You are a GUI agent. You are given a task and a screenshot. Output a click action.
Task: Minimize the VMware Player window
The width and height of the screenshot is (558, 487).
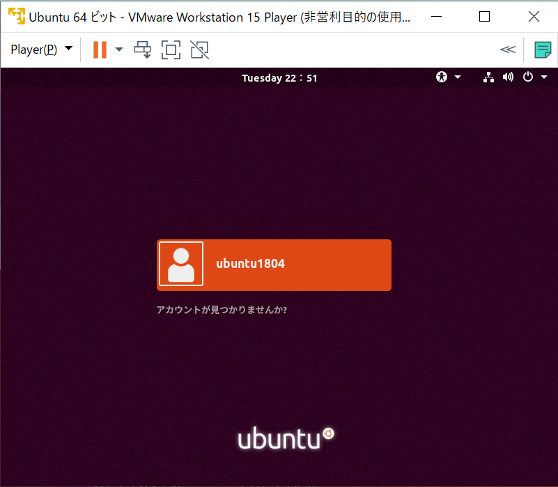[436, 17]
